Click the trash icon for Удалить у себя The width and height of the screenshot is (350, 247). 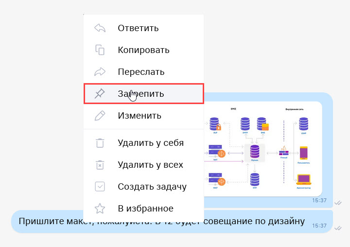(100, 143)
